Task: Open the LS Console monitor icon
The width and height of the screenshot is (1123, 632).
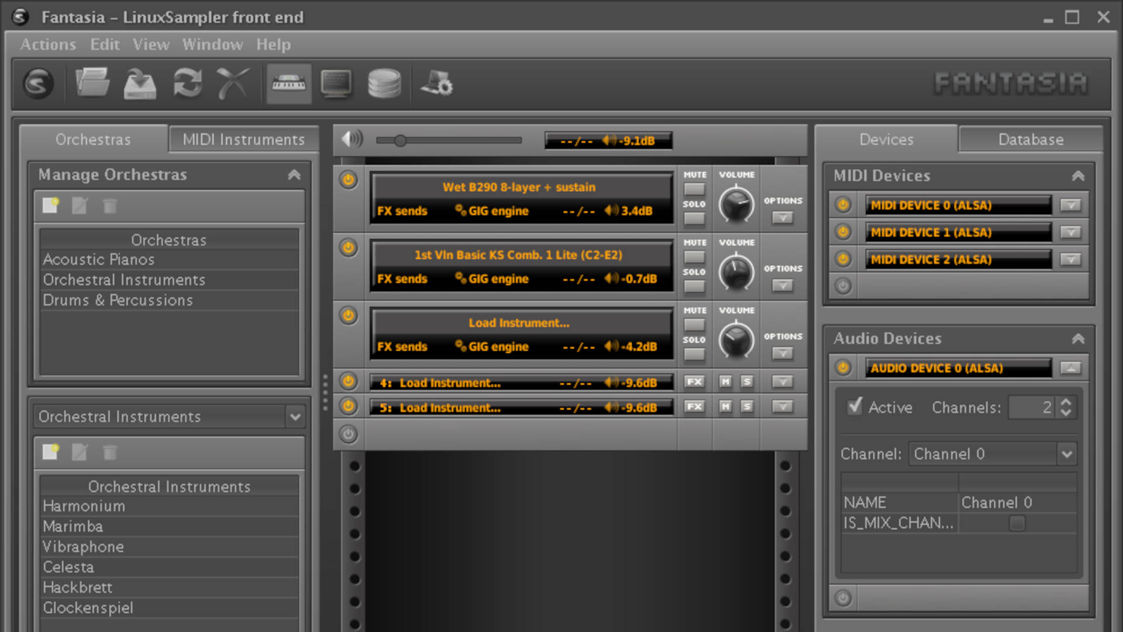Action: coord(336,83)
